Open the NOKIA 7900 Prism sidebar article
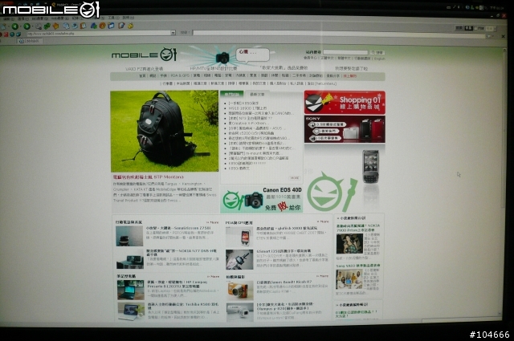The height and width of the screenshot is (341, 514). pos(357,228)
